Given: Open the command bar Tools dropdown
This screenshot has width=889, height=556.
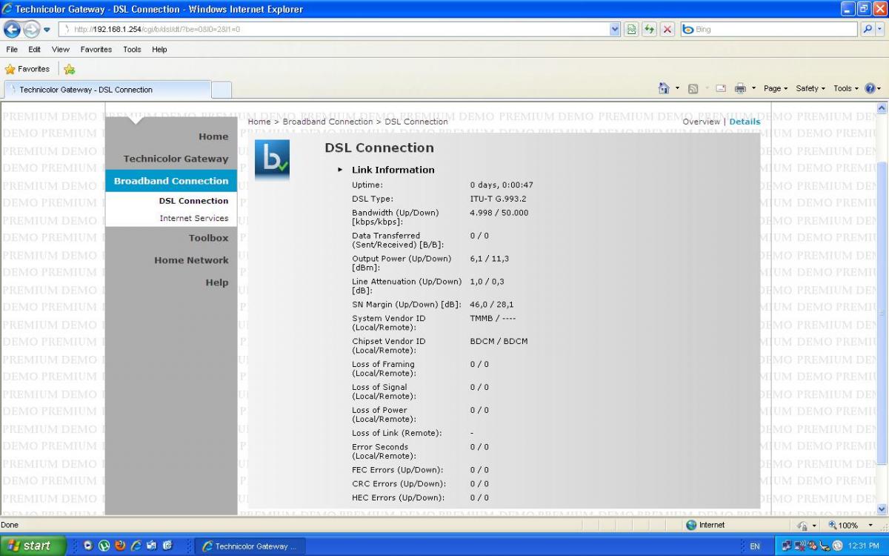Looking at the screenshot, I should [847, 88].
